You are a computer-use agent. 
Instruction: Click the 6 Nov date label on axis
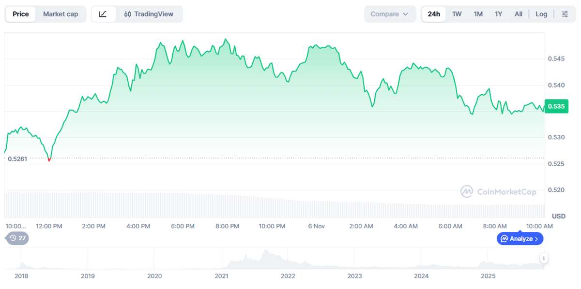[x=317, y=226]
